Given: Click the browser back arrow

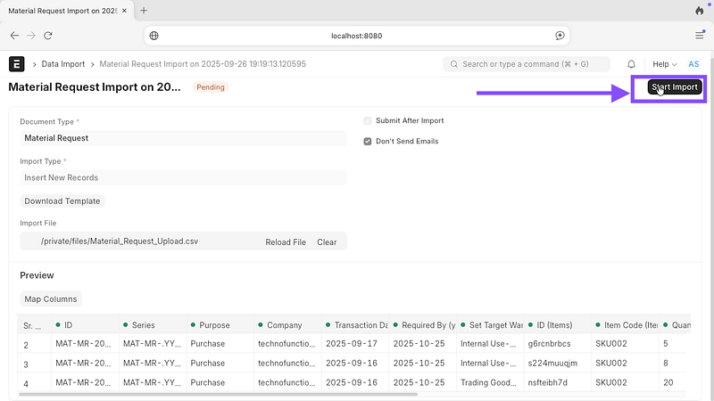Looking at the screenshot, I should pos(14,36).
